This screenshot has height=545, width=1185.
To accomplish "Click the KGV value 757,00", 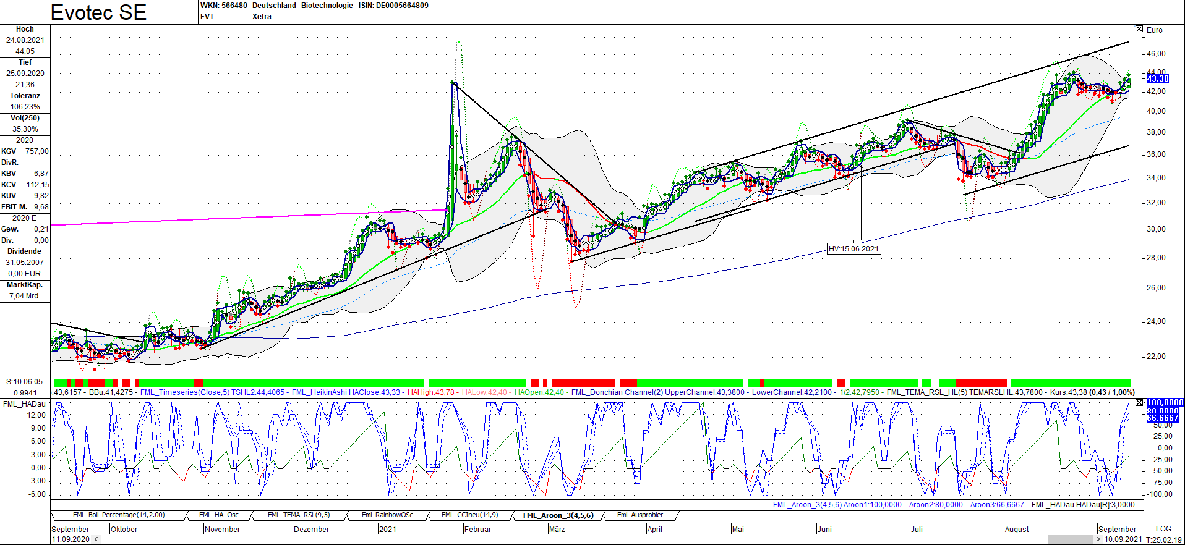I will 37,151.
